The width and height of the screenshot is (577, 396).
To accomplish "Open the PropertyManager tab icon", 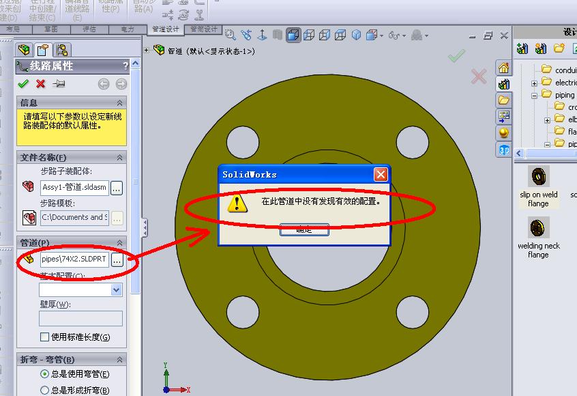I will [43, 49].
